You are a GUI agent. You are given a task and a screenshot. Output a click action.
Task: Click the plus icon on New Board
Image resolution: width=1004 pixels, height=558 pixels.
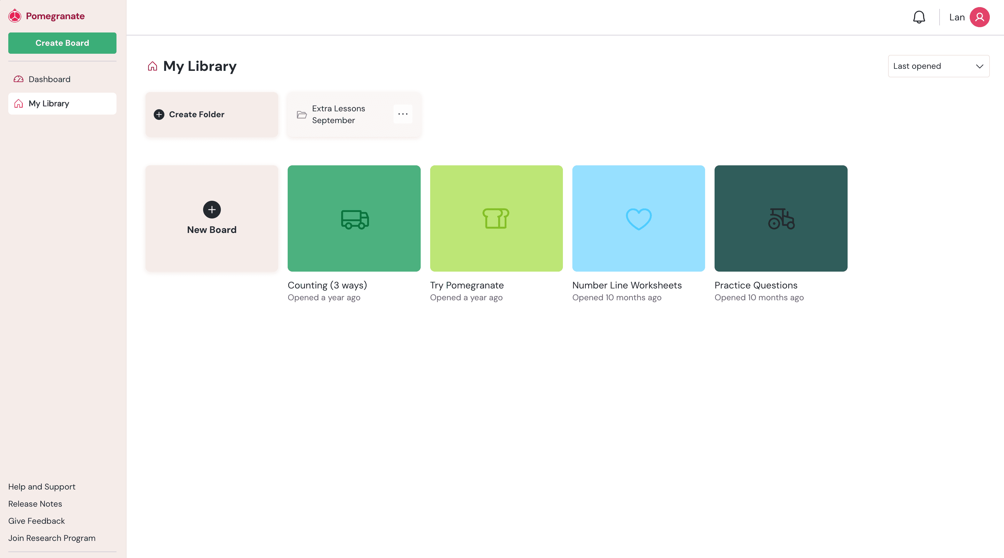click(212, 210)
